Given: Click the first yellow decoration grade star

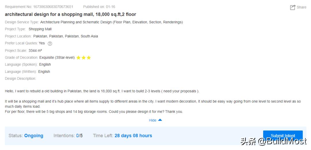Looking at the screenshot, I should point(78,58).
